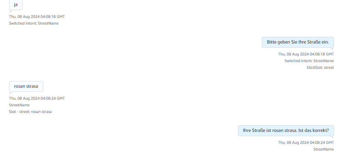The image size is (339, 161).
Task: Click 'Slot - street: rosan strasa' text
Action: click(x=30, y=112)
